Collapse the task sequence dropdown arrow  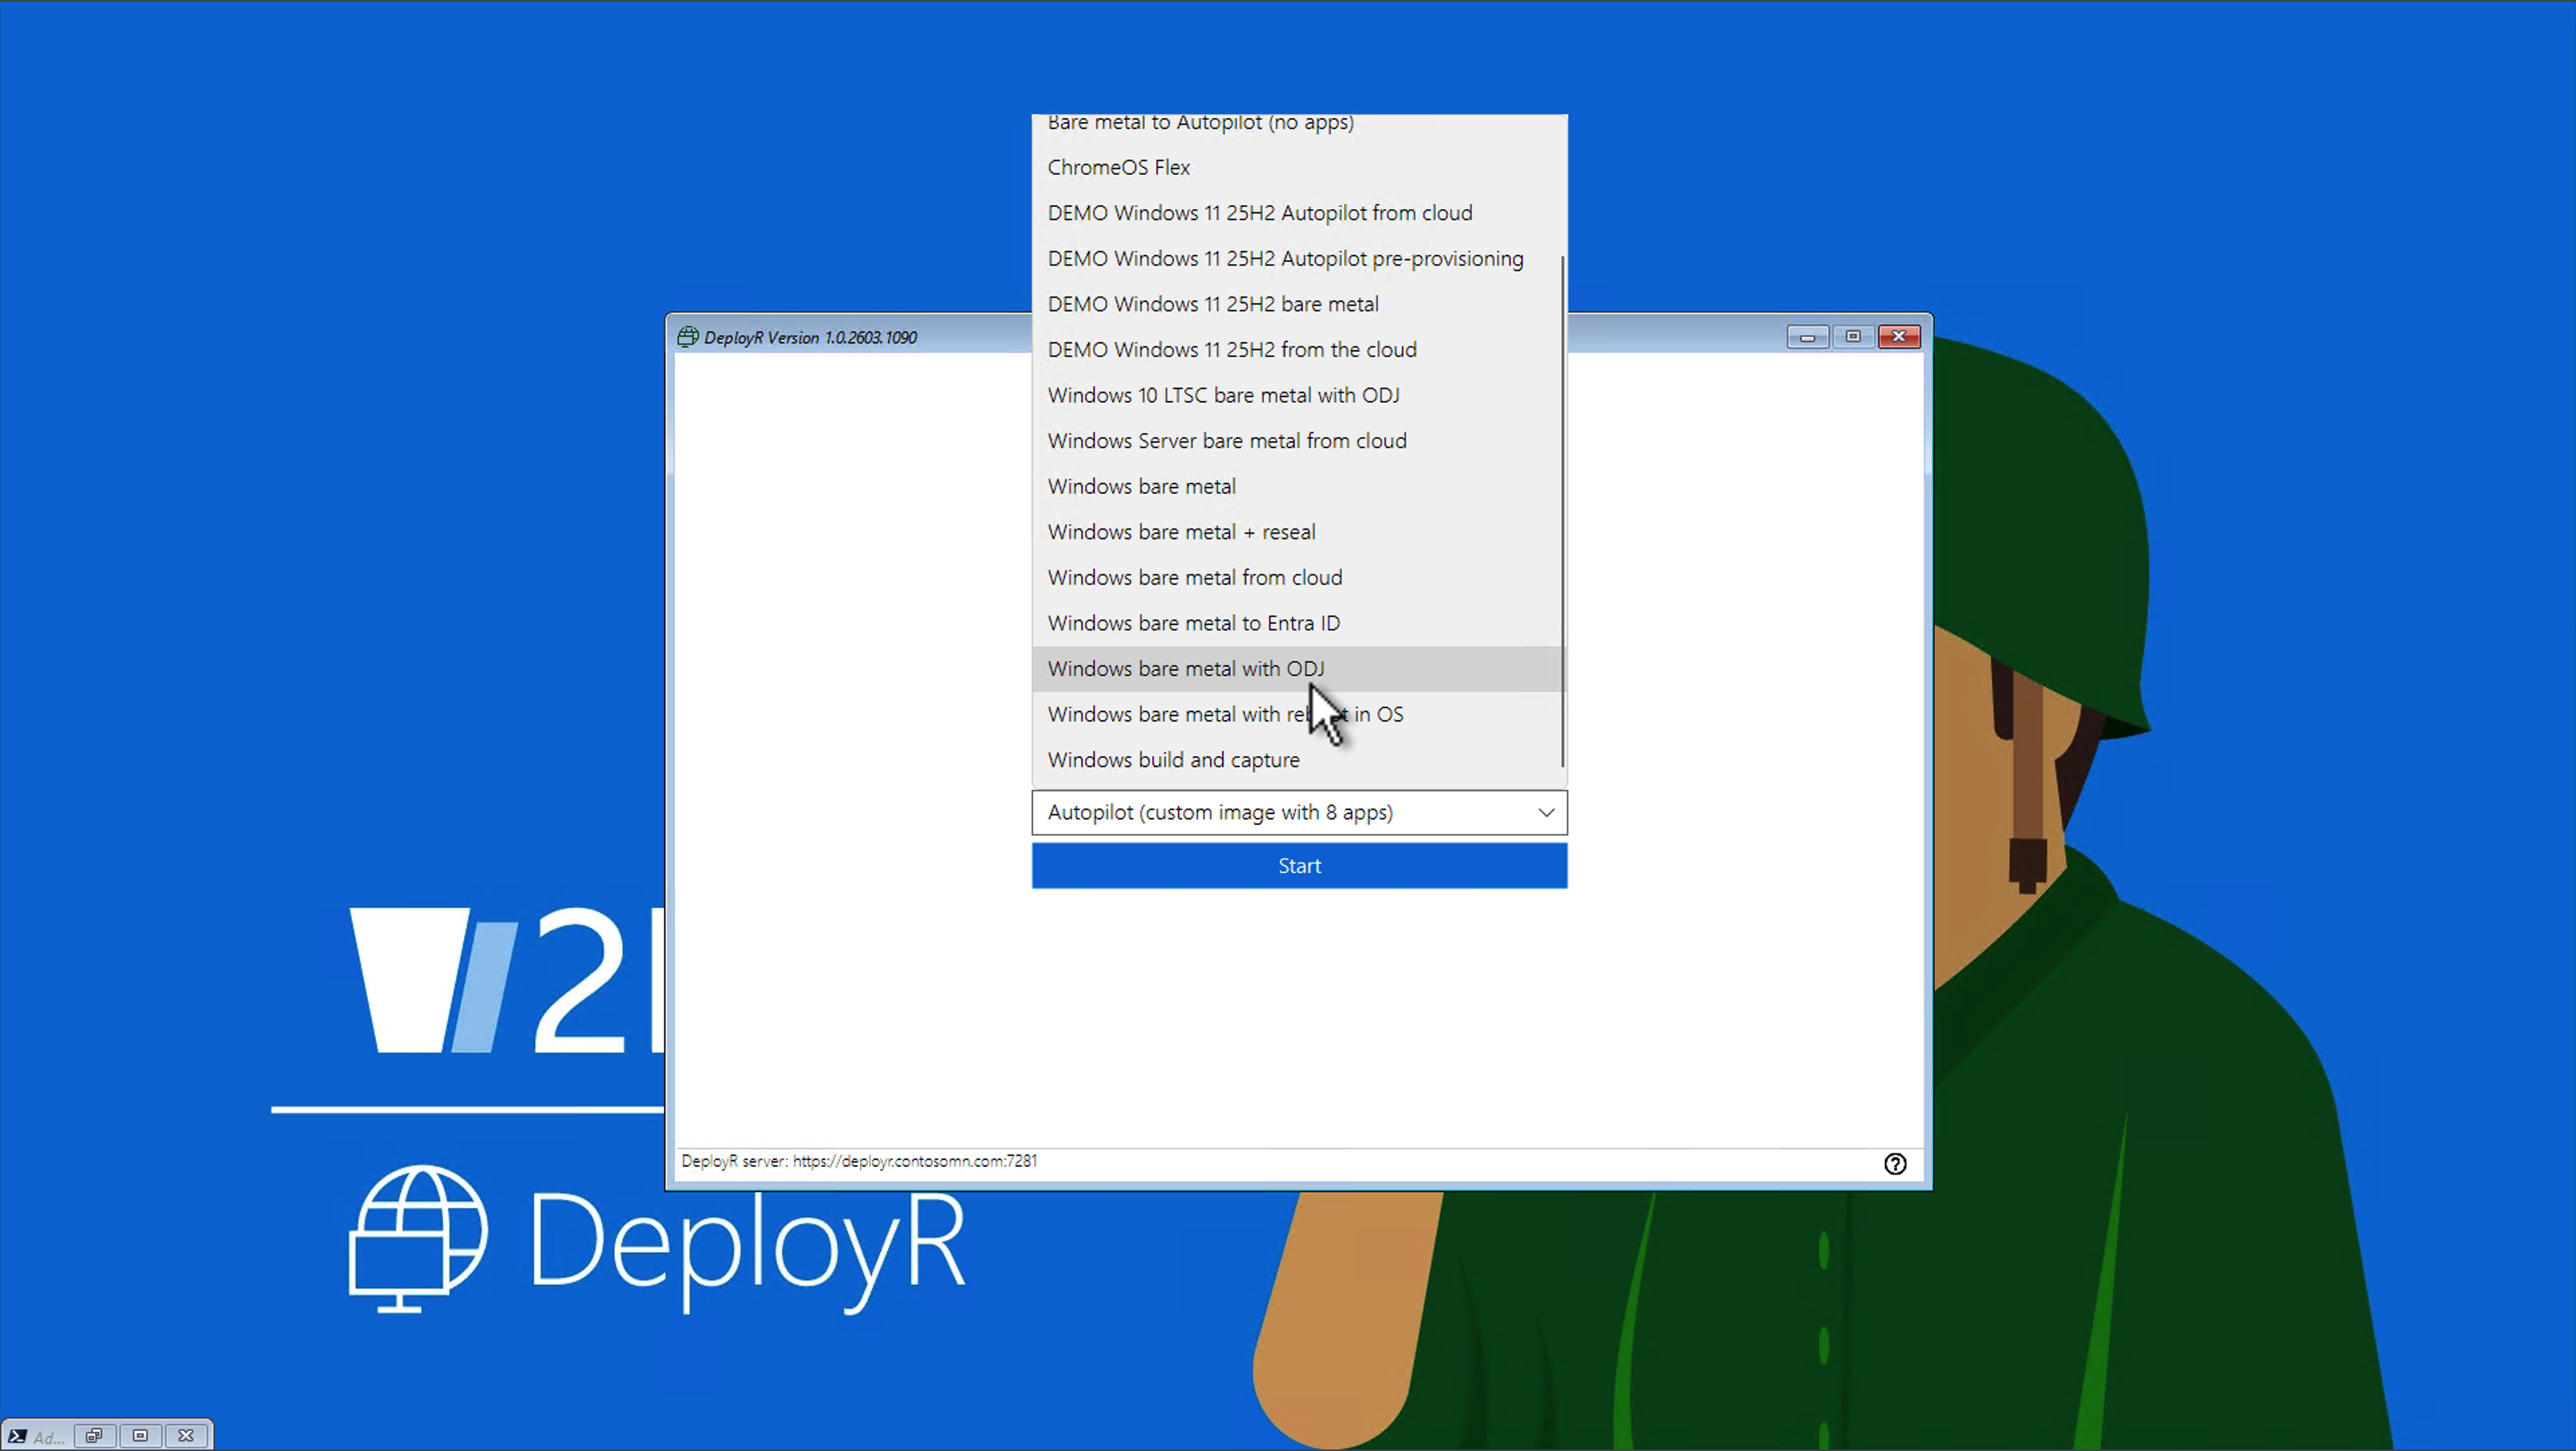click(1545, 813)
